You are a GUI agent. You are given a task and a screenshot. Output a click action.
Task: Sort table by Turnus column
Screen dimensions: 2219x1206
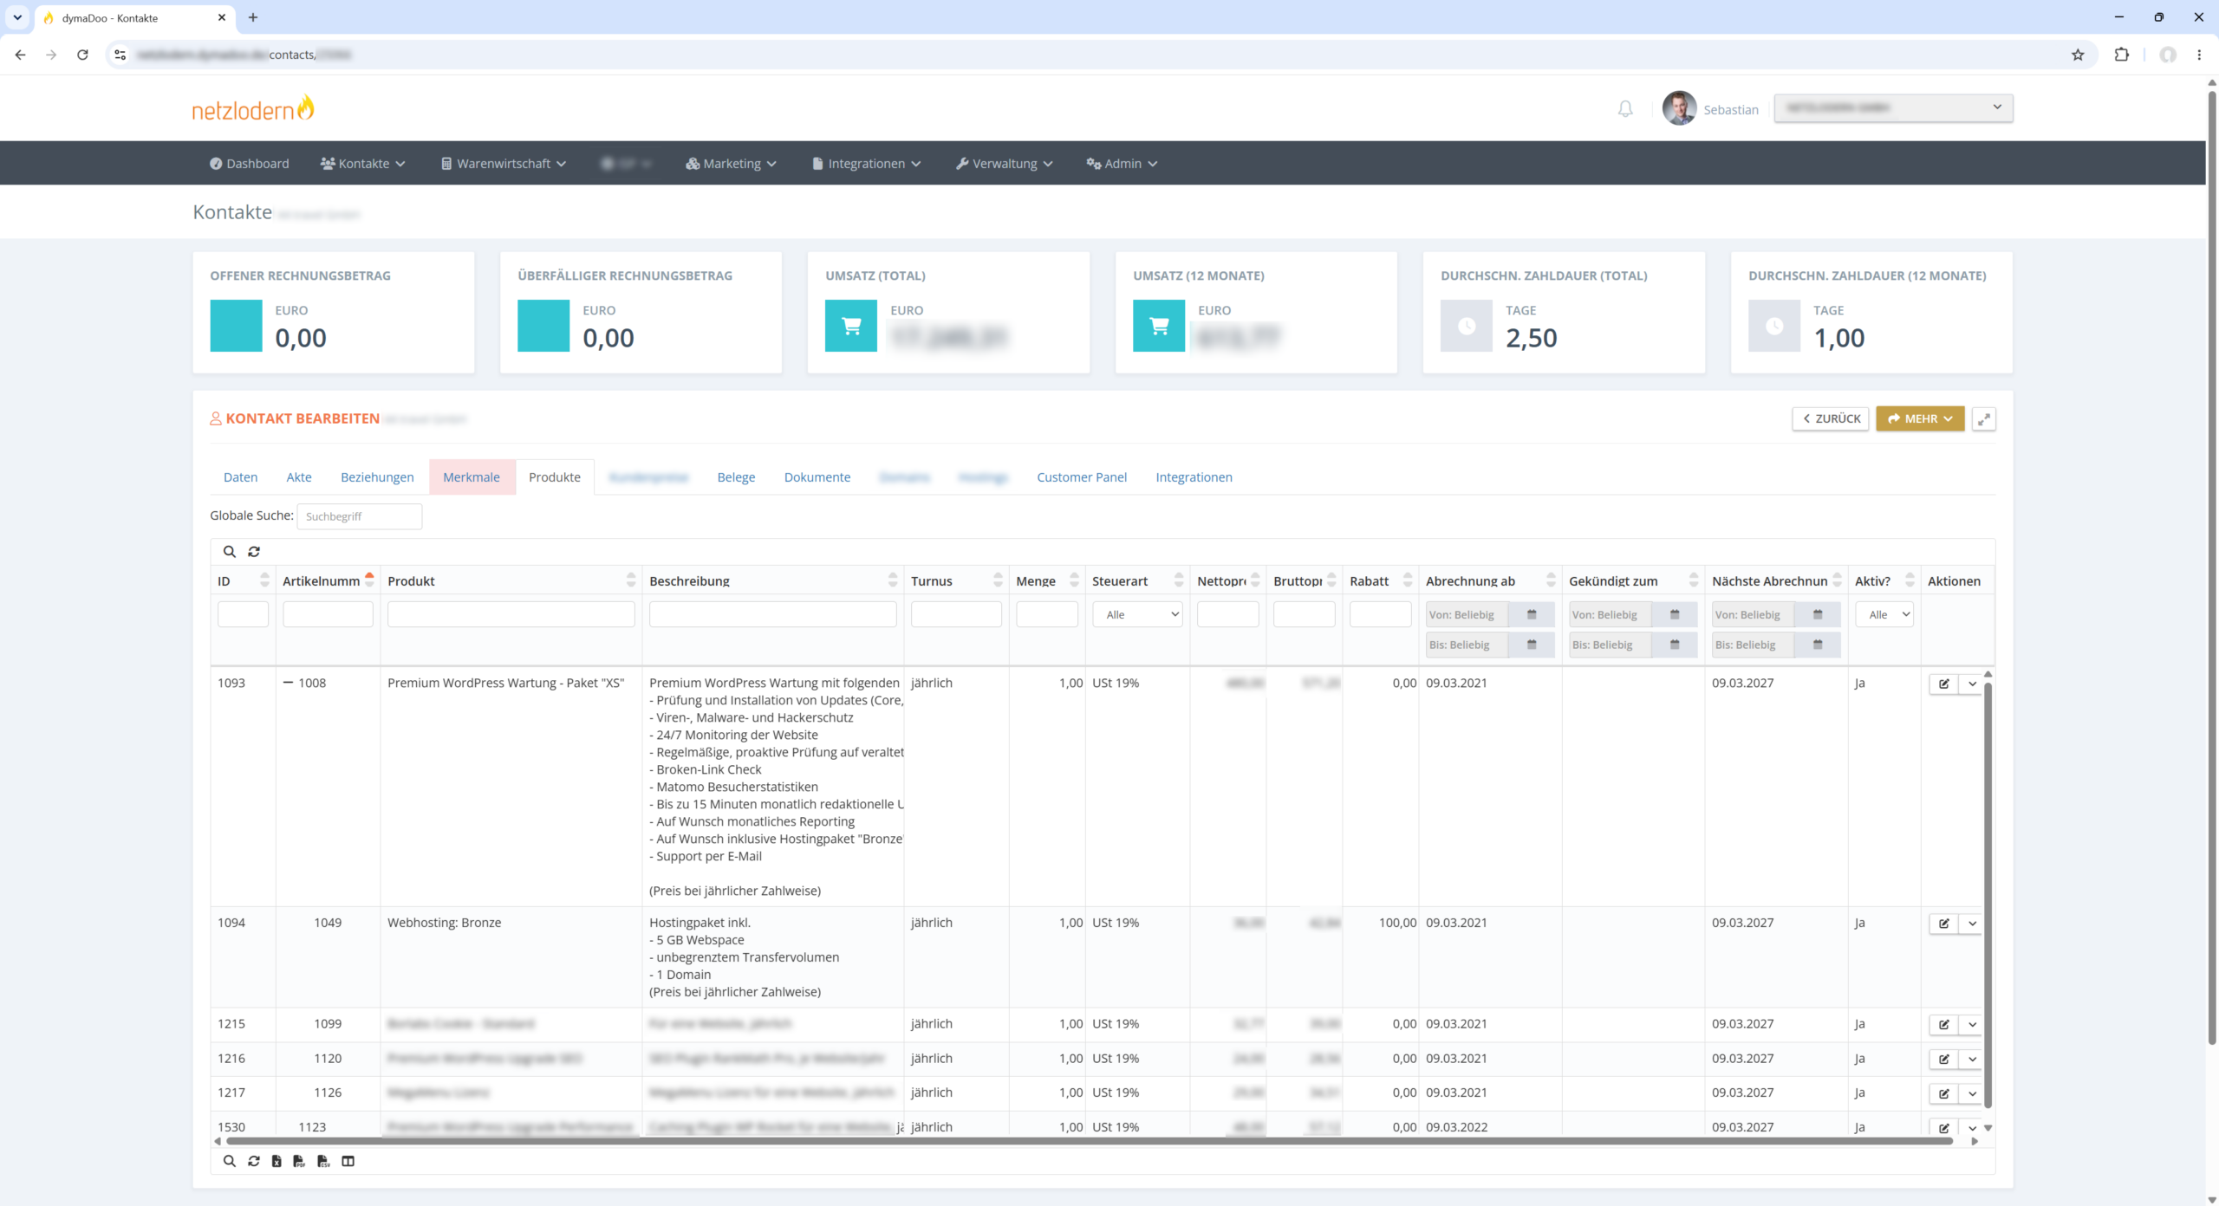click(x=956, y=581)
